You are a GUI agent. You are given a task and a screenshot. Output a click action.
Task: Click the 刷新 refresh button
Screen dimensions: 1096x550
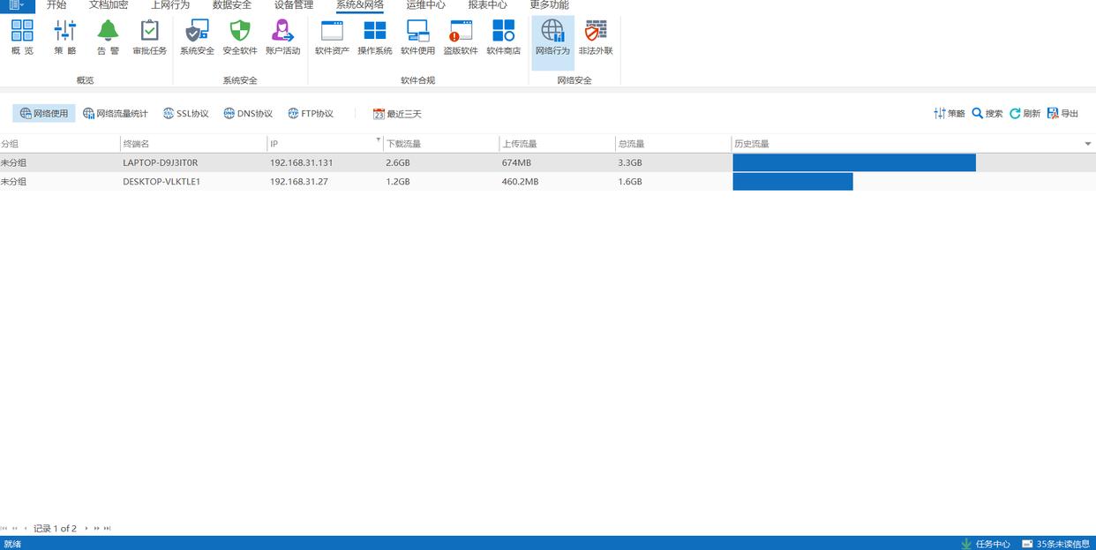point(1025,114)
